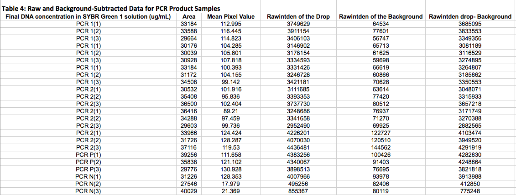
Task: Click the cell showing 3749629
Action: tap(298, 24)
